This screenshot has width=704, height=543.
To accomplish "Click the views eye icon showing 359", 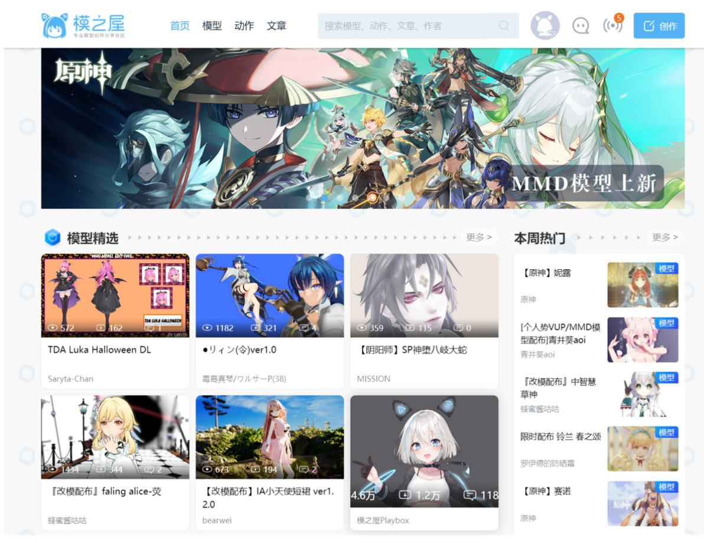I will (362, 328).
